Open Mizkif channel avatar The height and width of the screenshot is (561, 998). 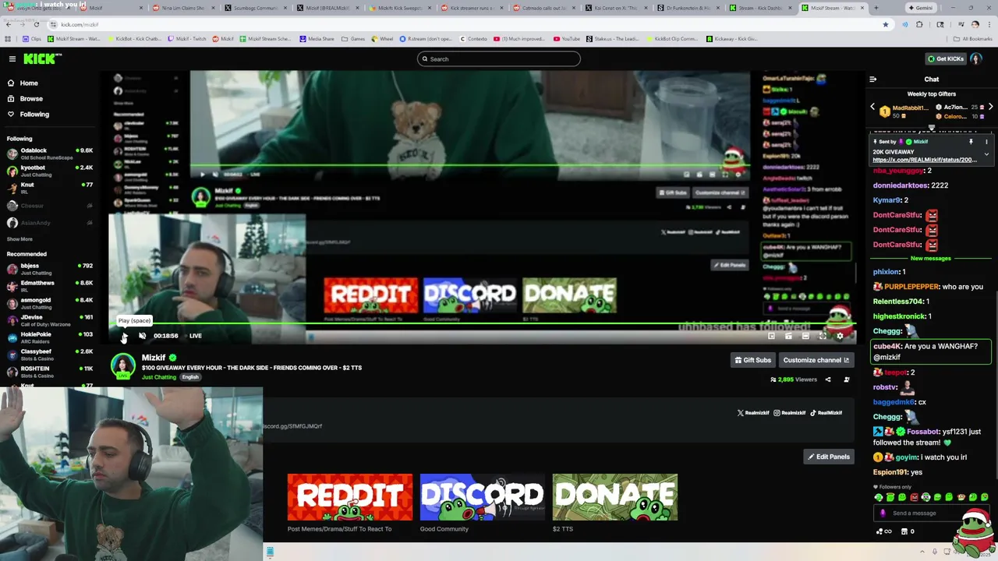pyautogui.click(x=122, y=365)
